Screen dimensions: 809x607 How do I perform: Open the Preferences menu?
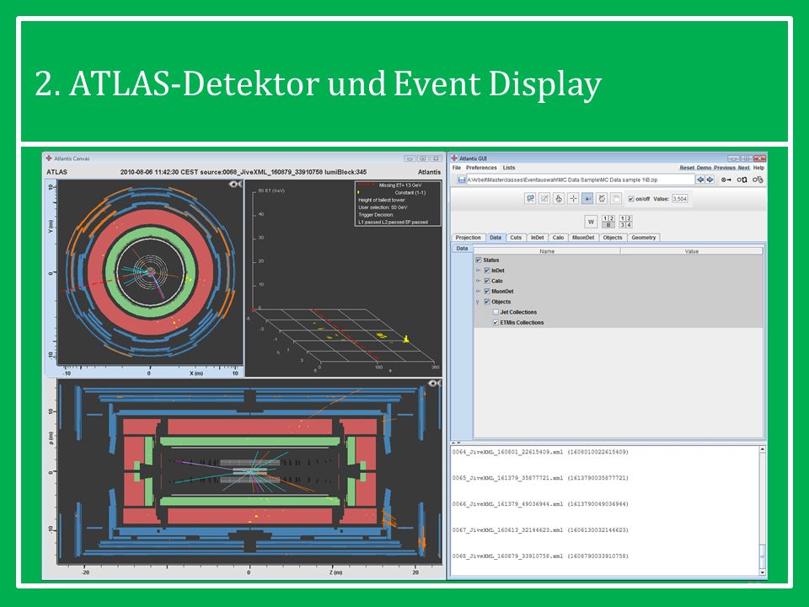point(481,168)
